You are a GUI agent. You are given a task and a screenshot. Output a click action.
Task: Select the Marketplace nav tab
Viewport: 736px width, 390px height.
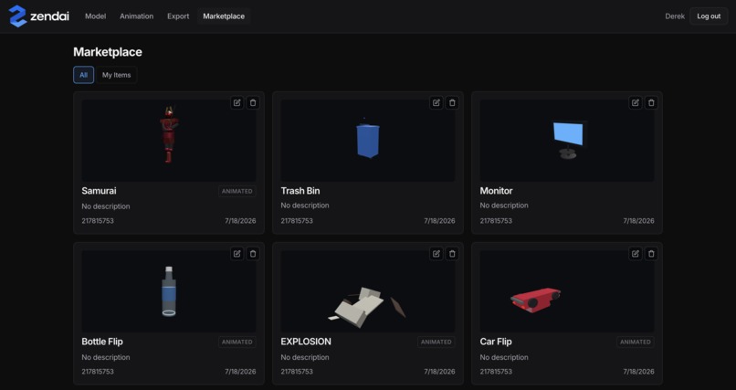click(x=224, y=16)
